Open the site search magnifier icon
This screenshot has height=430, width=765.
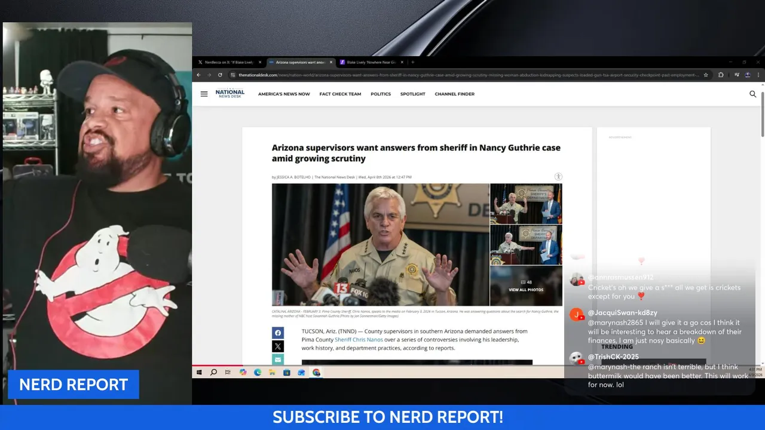click(752, 94)
